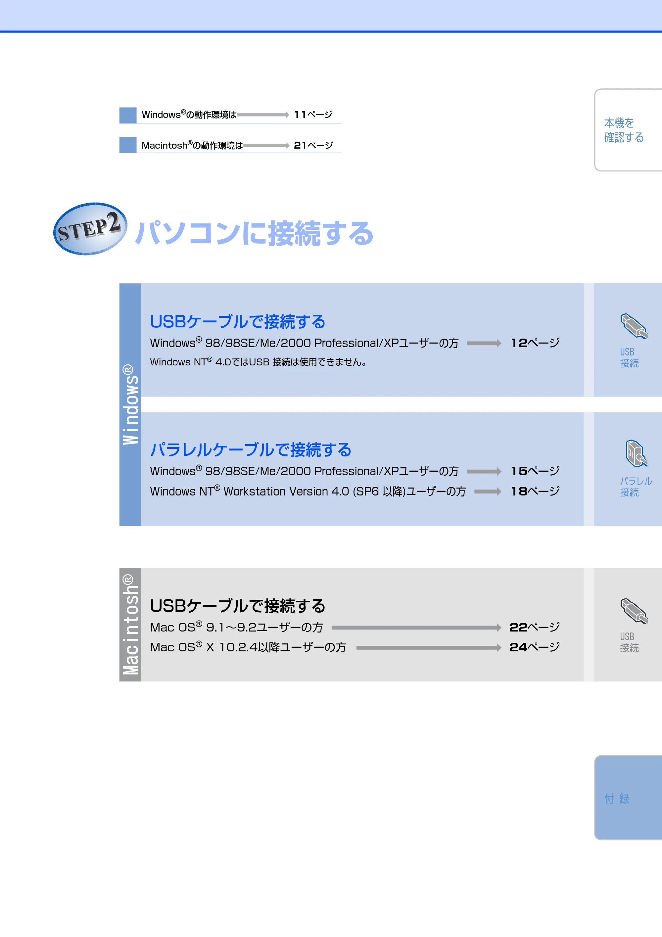
Task: Click the パソコンに接続する title
Action: [254, 233]
